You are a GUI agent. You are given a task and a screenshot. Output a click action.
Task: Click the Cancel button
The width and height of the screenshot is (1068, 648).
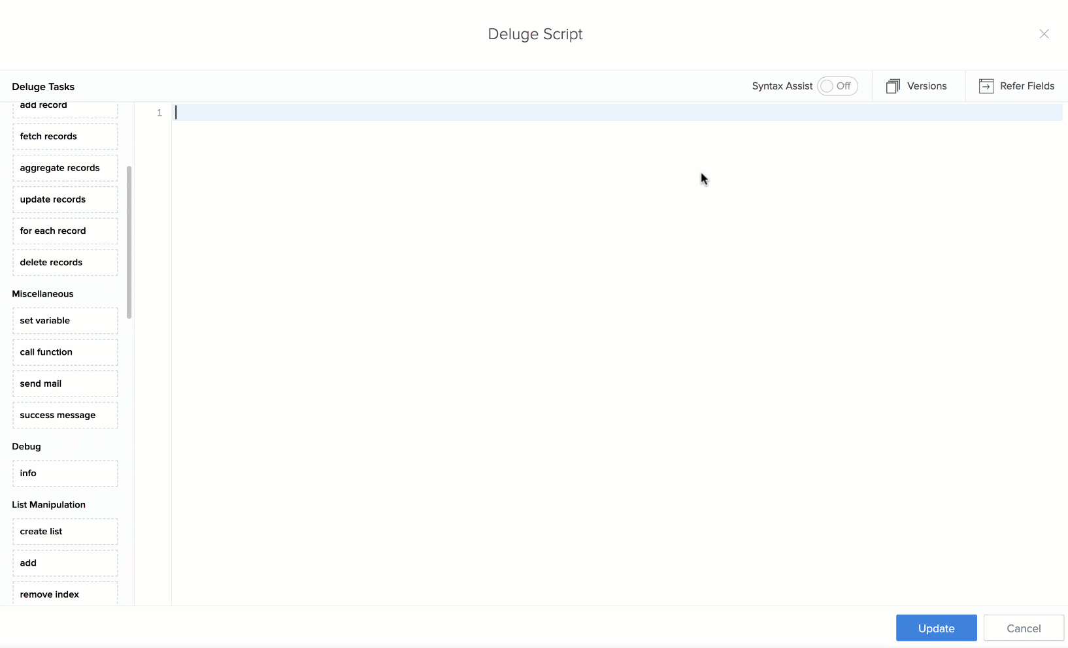[x=1024, y=628]
